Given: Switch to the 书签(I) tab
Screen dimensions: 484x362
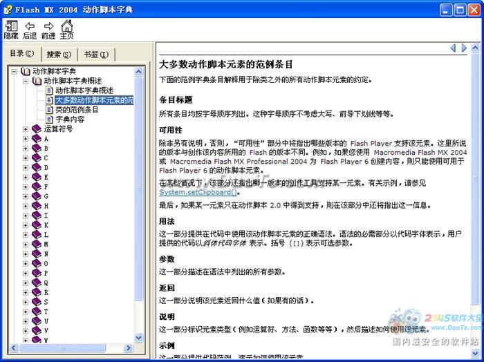Looking at the screenshot, I should click(96, 55).
